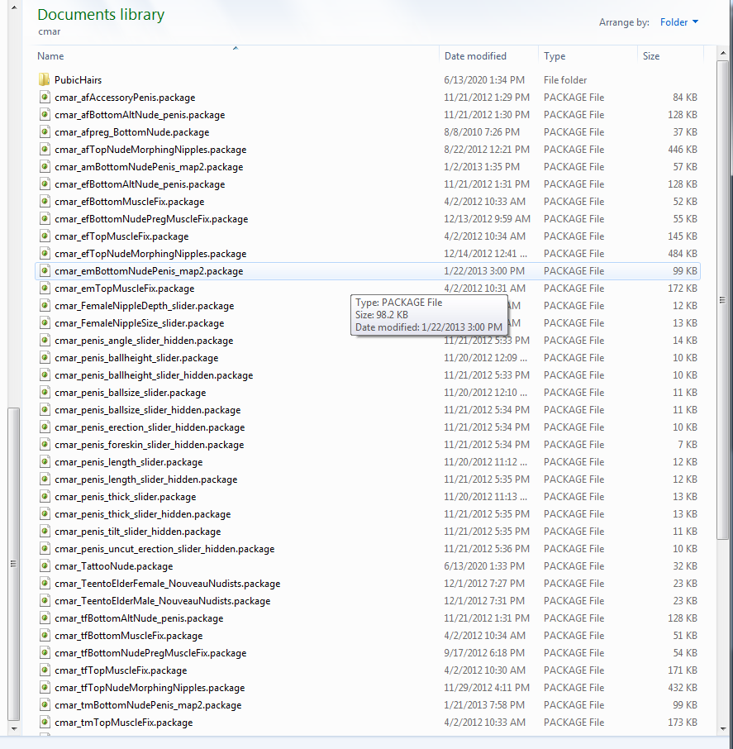This screenshot has width=733, height=749.
Task: Click file list scrollbar down arrow
Action: pos(722,729)
